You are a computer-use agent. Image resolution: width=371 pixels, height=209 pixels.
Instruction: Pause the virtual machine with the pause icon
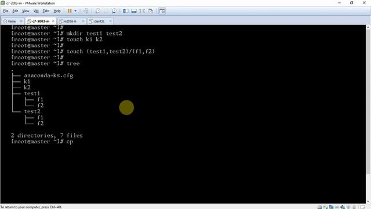[70, 11]
